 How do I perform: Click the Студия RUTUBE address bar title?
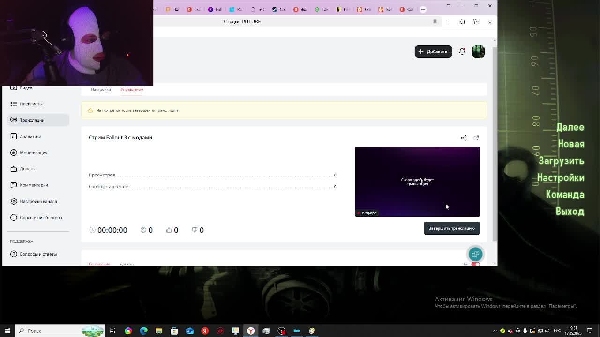(242, 22)
